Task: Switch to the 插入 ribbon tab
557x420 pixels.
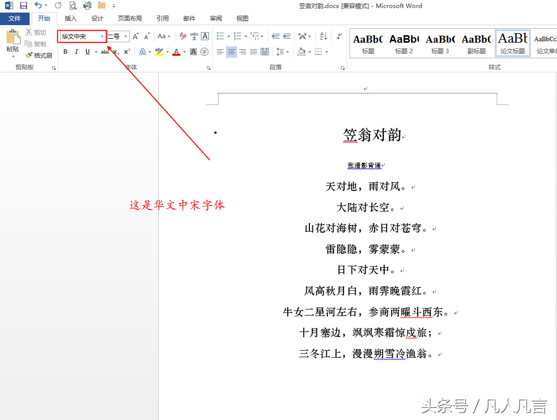Action: [71, 19]
